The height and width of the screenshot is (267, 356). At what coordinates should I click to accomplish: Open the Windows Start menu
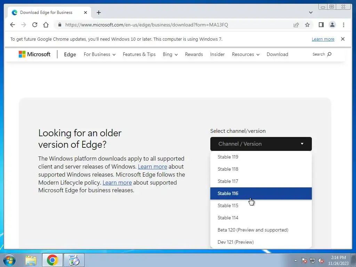[9, 260]
